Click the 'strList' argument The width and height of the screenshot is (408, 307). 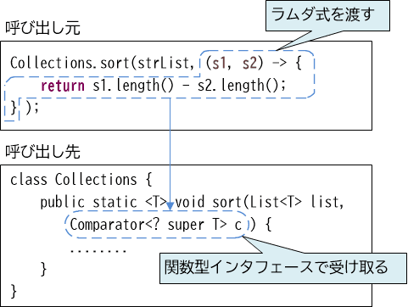[163, 63]
